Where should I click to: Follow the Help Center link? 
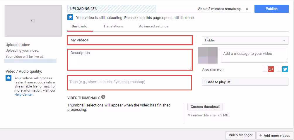pyautogui.click(x=23, y=94)
